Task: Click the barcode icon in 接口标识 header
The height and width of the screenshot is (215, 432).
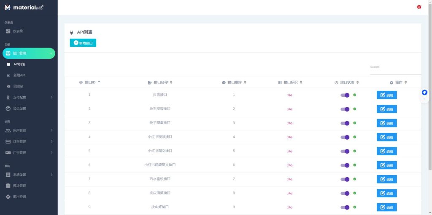Action: click(x=280, y=82)
